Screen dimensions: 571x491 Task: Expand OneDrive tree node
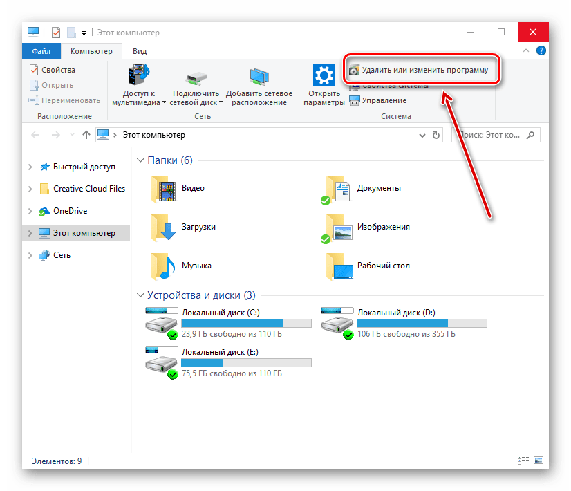point(30,211)
